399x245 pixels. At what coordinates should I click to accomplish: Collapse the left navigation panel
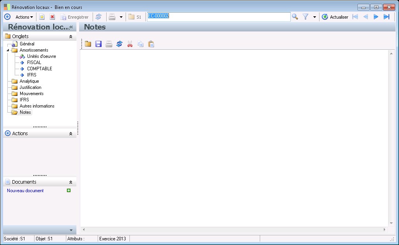coord(71,27)
